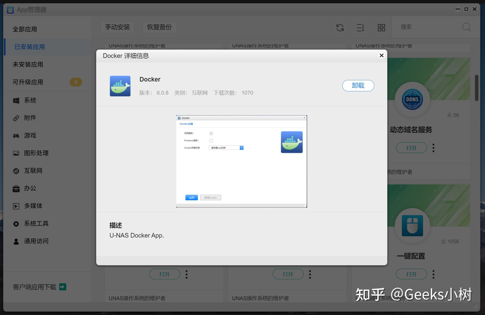The height and width of the screenshot is (315, 485).
Task: Open options dots beside bottom-left 打开 button
Action: coord(186,274)
